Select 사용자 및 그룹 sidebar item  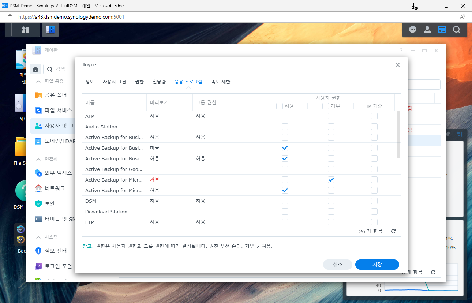tap(52, 126)
